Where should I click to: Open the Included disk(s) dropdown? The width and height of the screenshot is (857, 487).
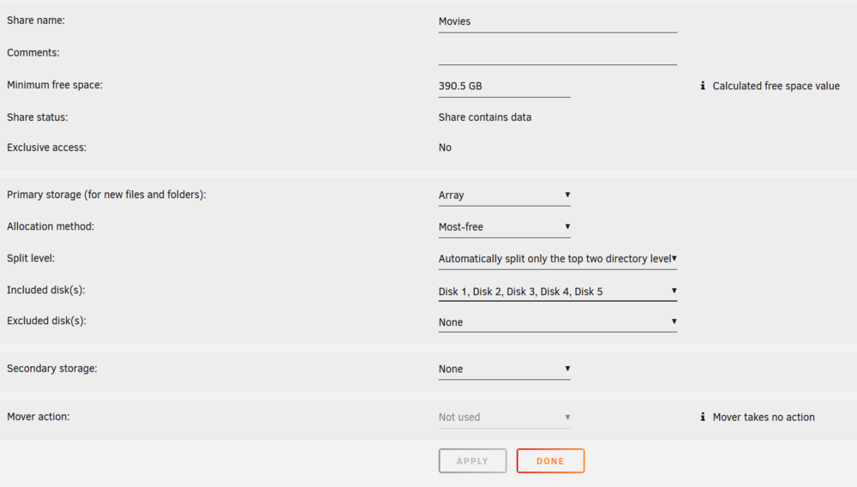coord(558,292)
